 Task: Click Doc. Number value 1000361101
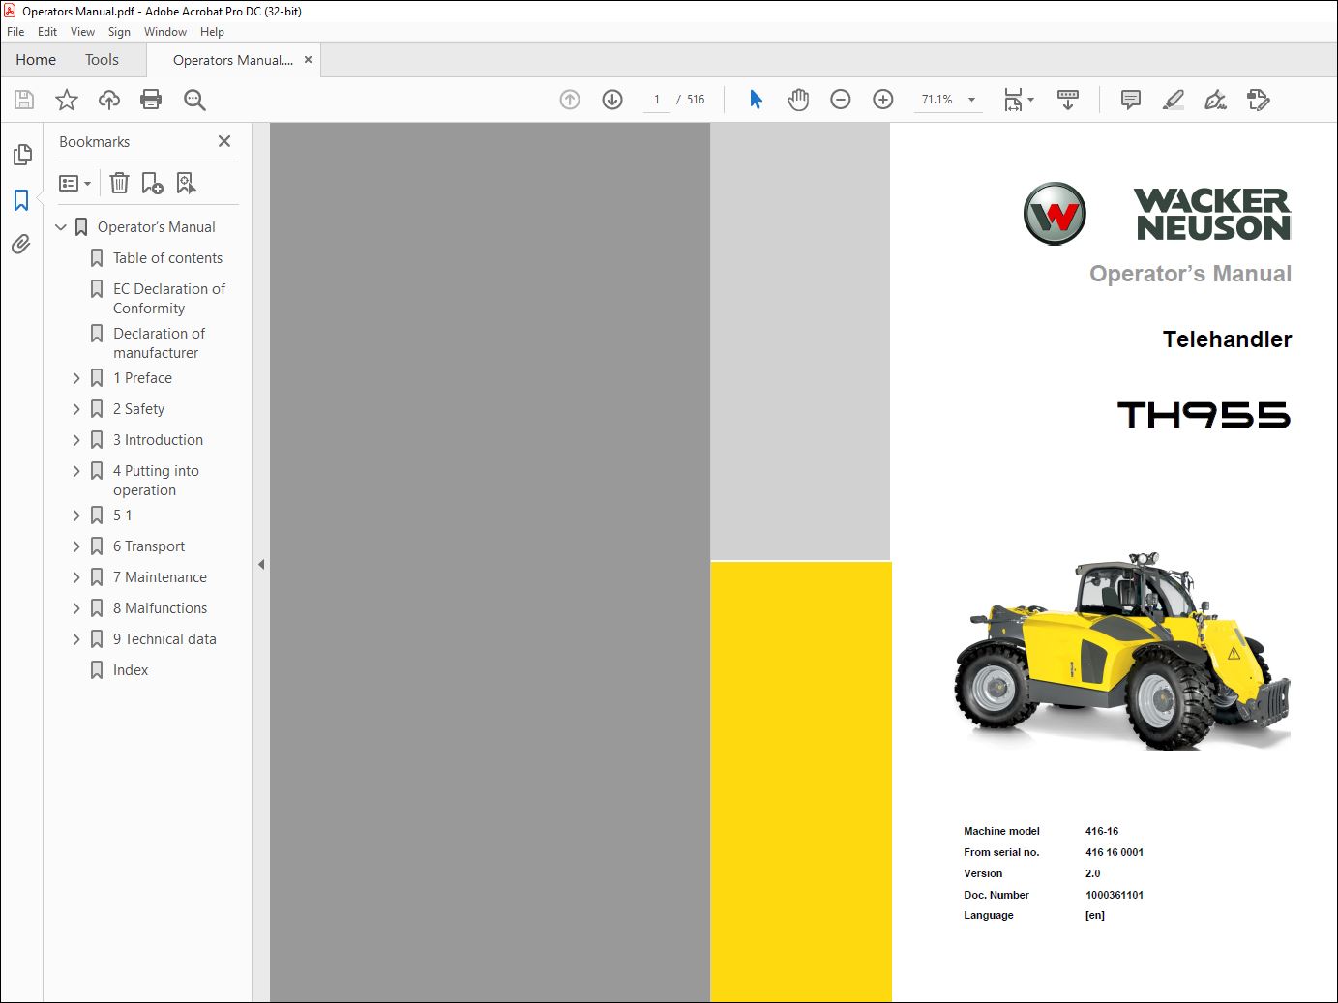tap(1115, 895)
